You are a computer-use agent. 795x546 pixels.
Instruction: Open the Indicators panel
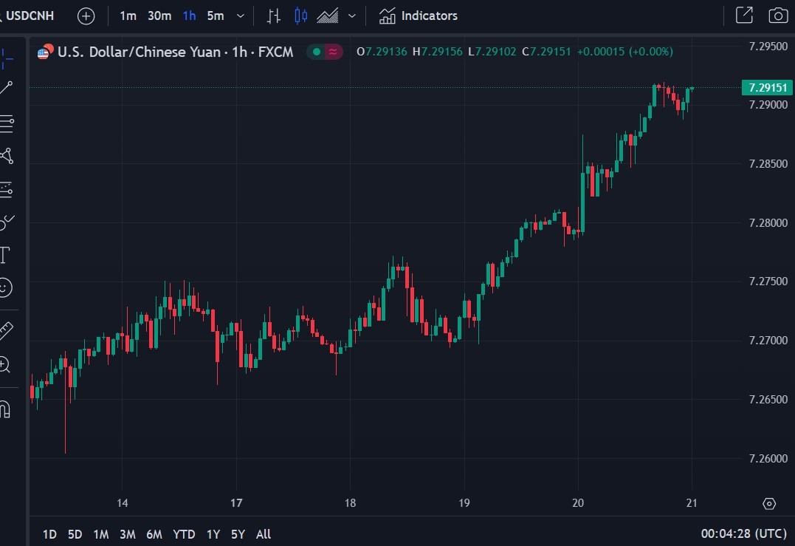coord(418,16)
